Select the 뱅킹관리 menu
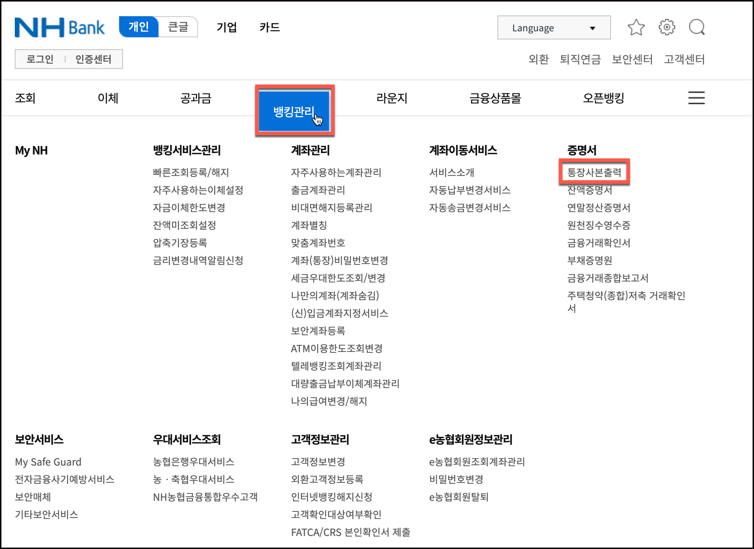The width and height of the screenshot is (754, 549). [x=294, y=111]
